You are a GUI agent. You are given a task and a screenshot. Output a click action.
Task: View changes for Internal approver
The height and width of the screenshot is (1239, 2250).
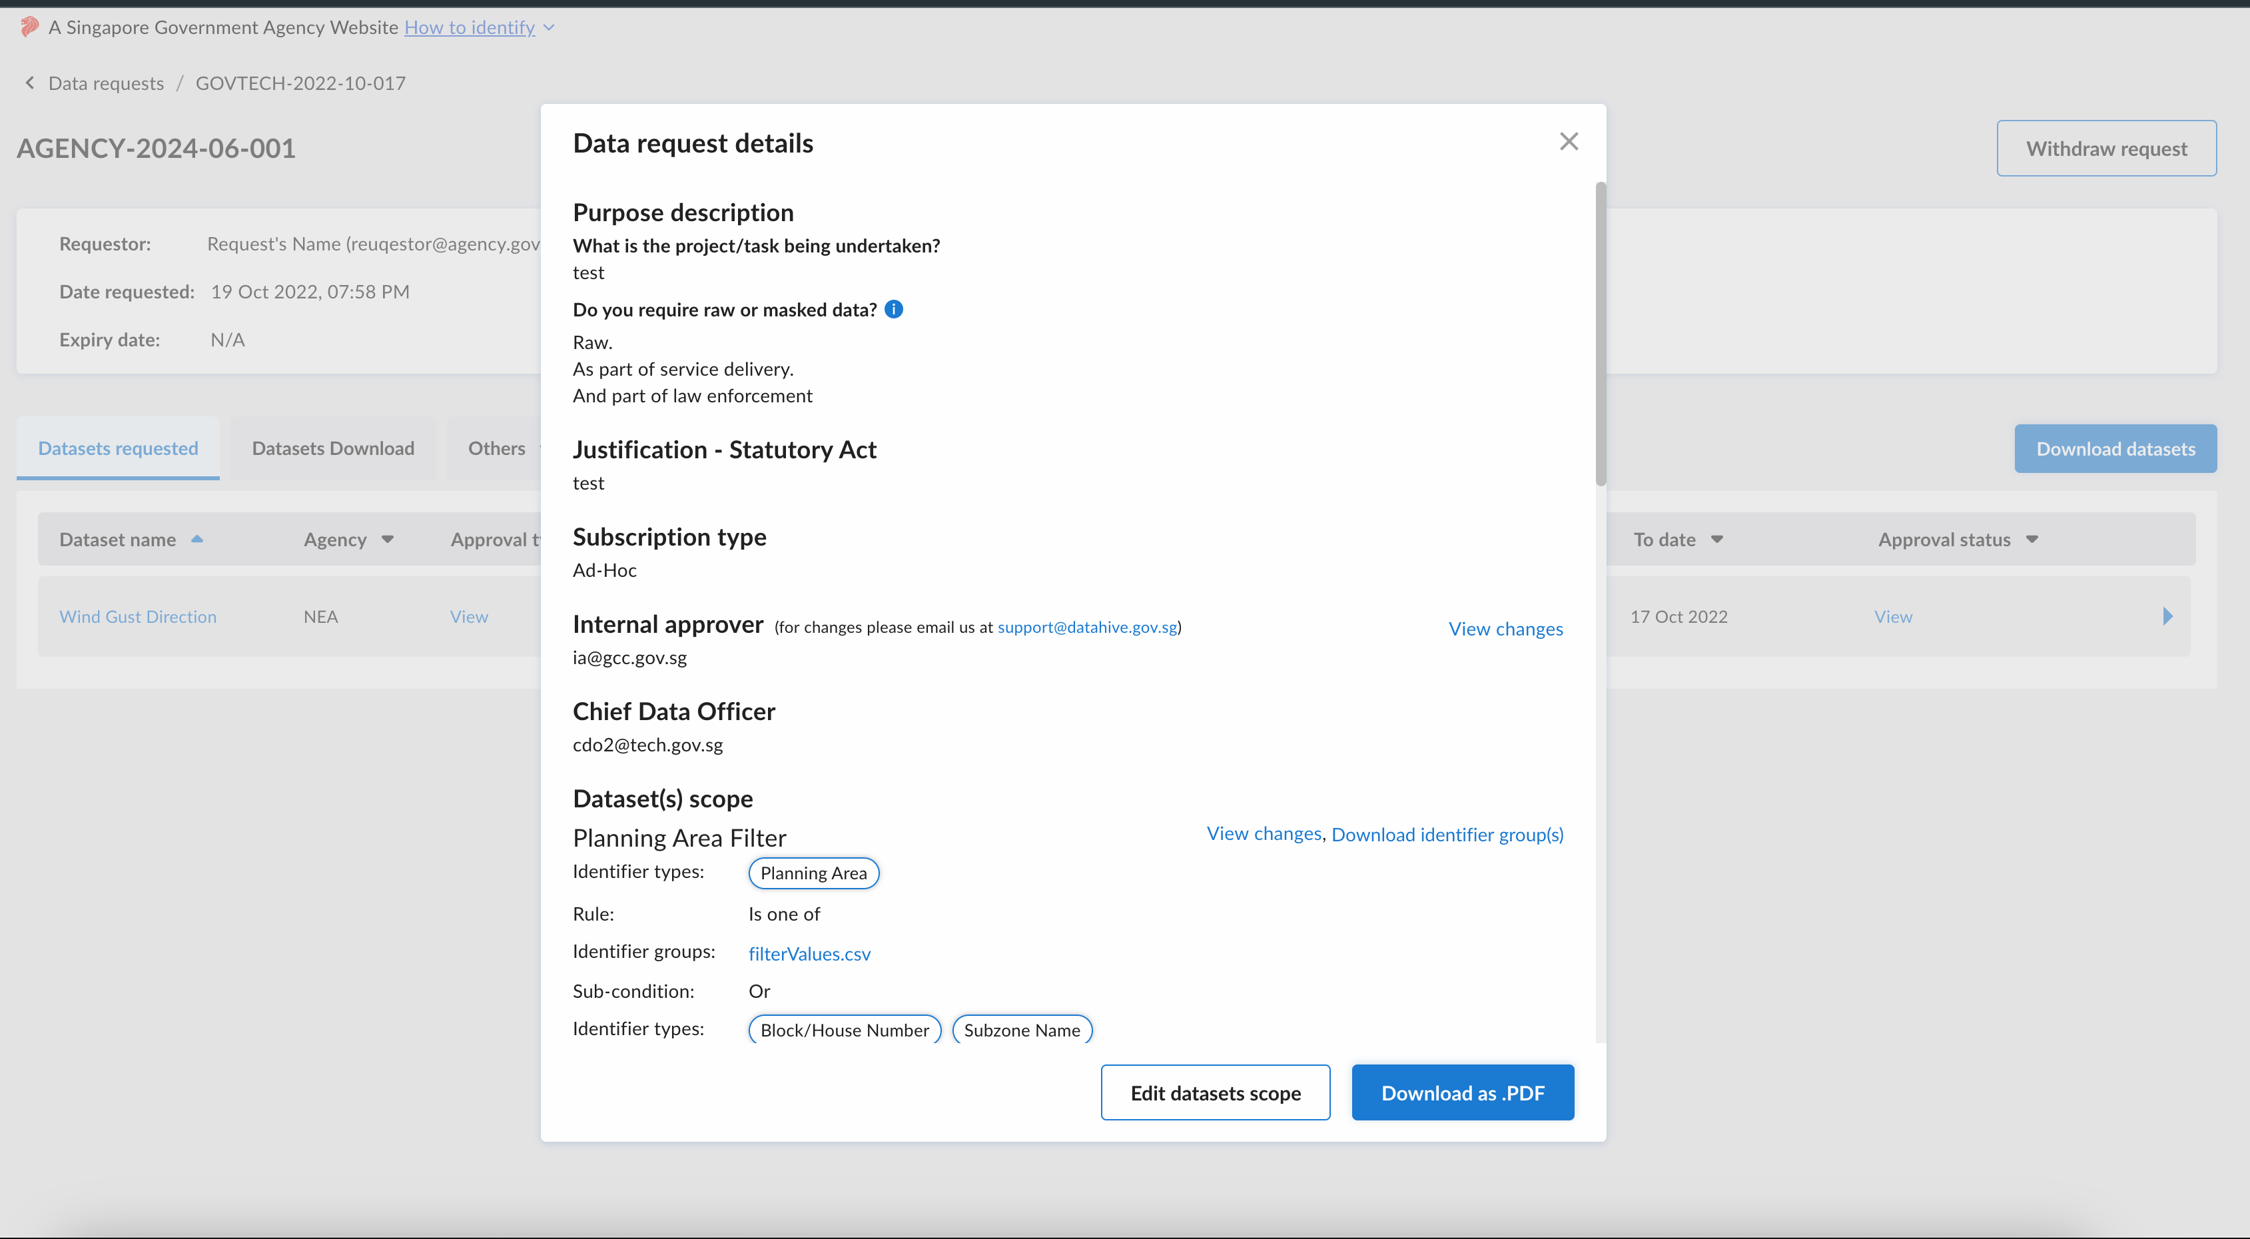[x=1506, y=629]
